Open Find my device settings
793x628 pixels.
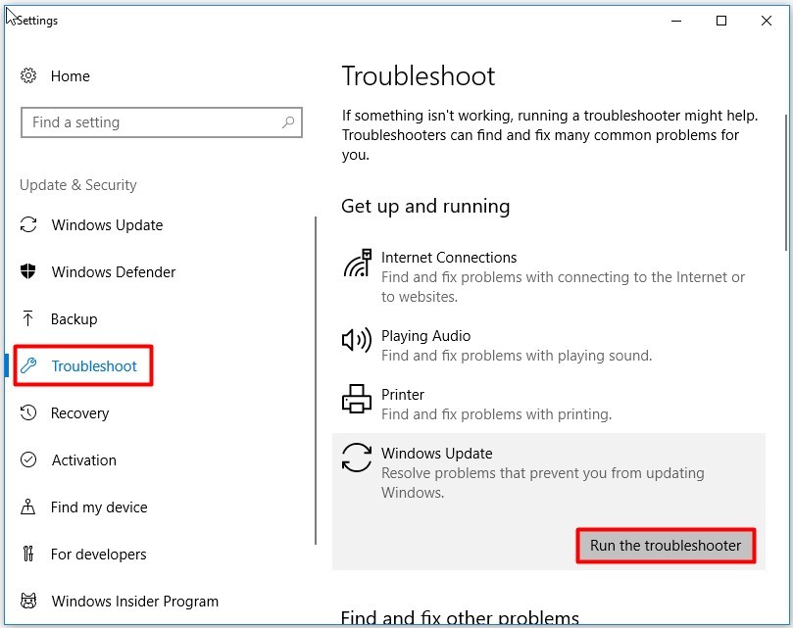(x=99, y=507)
